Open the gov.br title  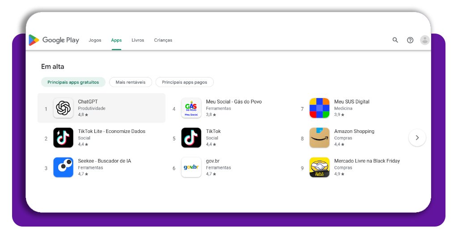(x=212, y=161)
